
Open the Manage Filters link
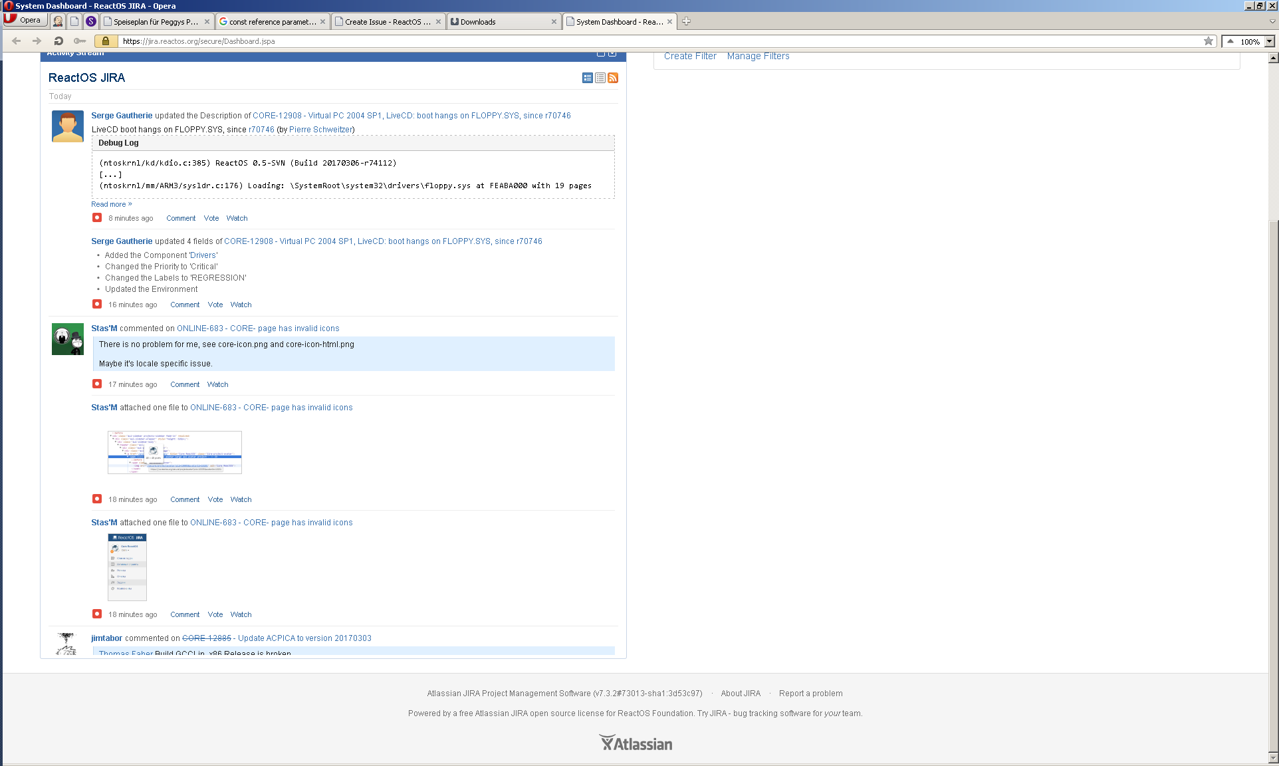[x=758, y=57]
